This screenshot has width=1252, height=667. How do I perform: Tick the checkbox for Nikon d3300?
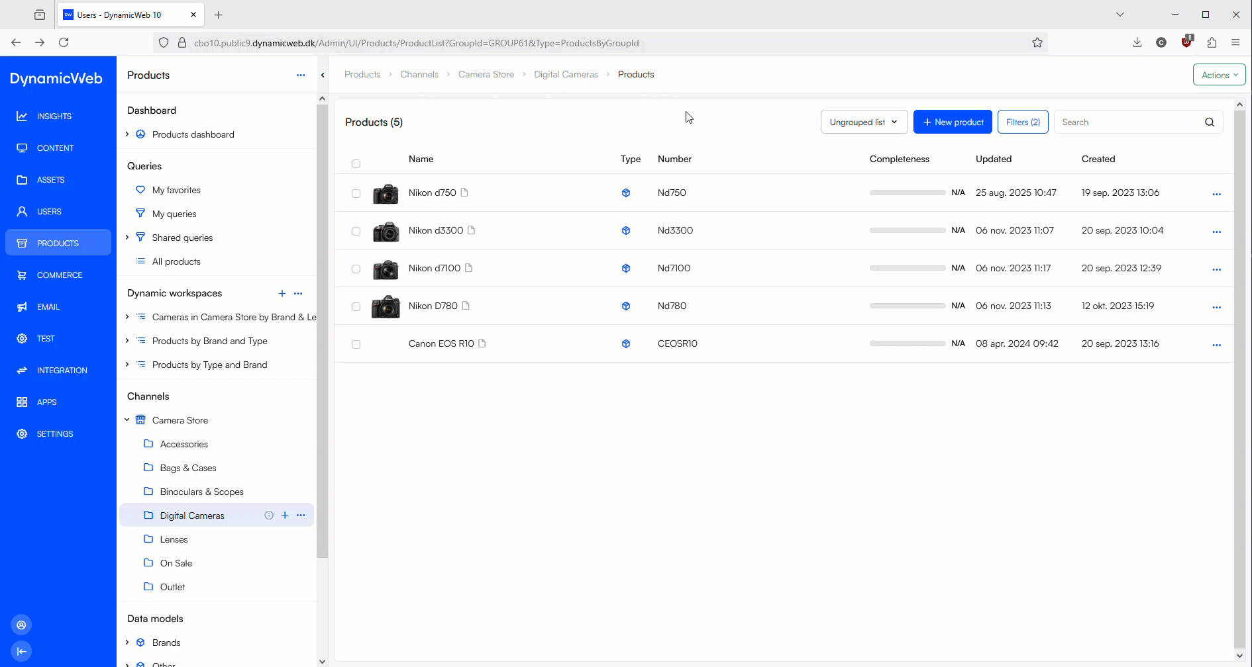pos(356,232)
